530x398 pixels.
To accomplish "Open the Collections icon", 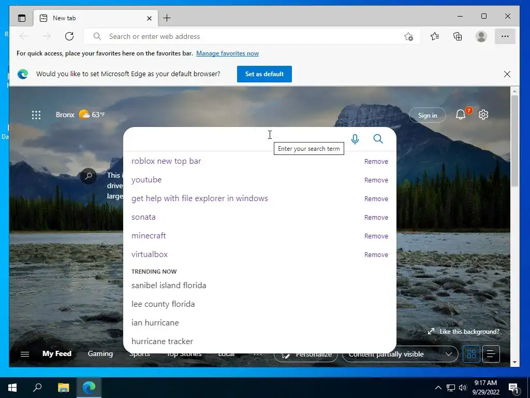I will point(458,36).
